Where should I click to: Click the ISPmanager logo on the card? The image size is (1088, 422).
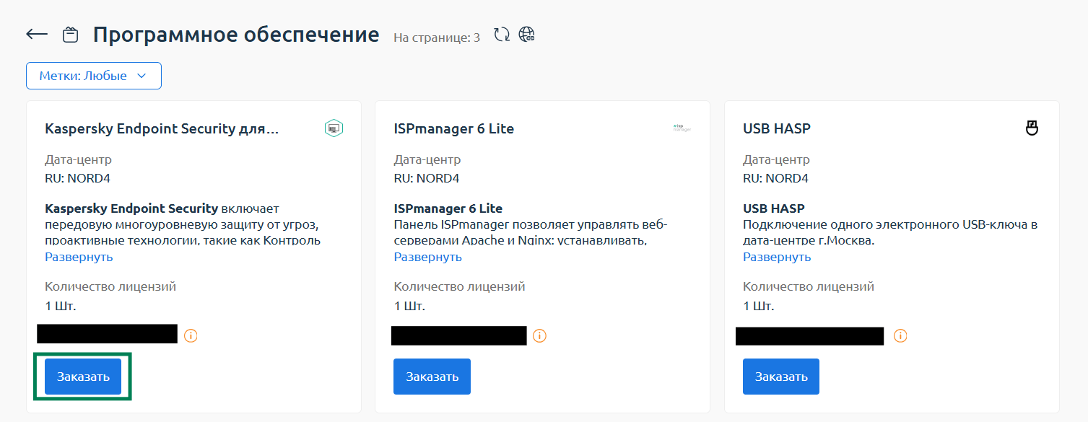[x=682, y=128]
